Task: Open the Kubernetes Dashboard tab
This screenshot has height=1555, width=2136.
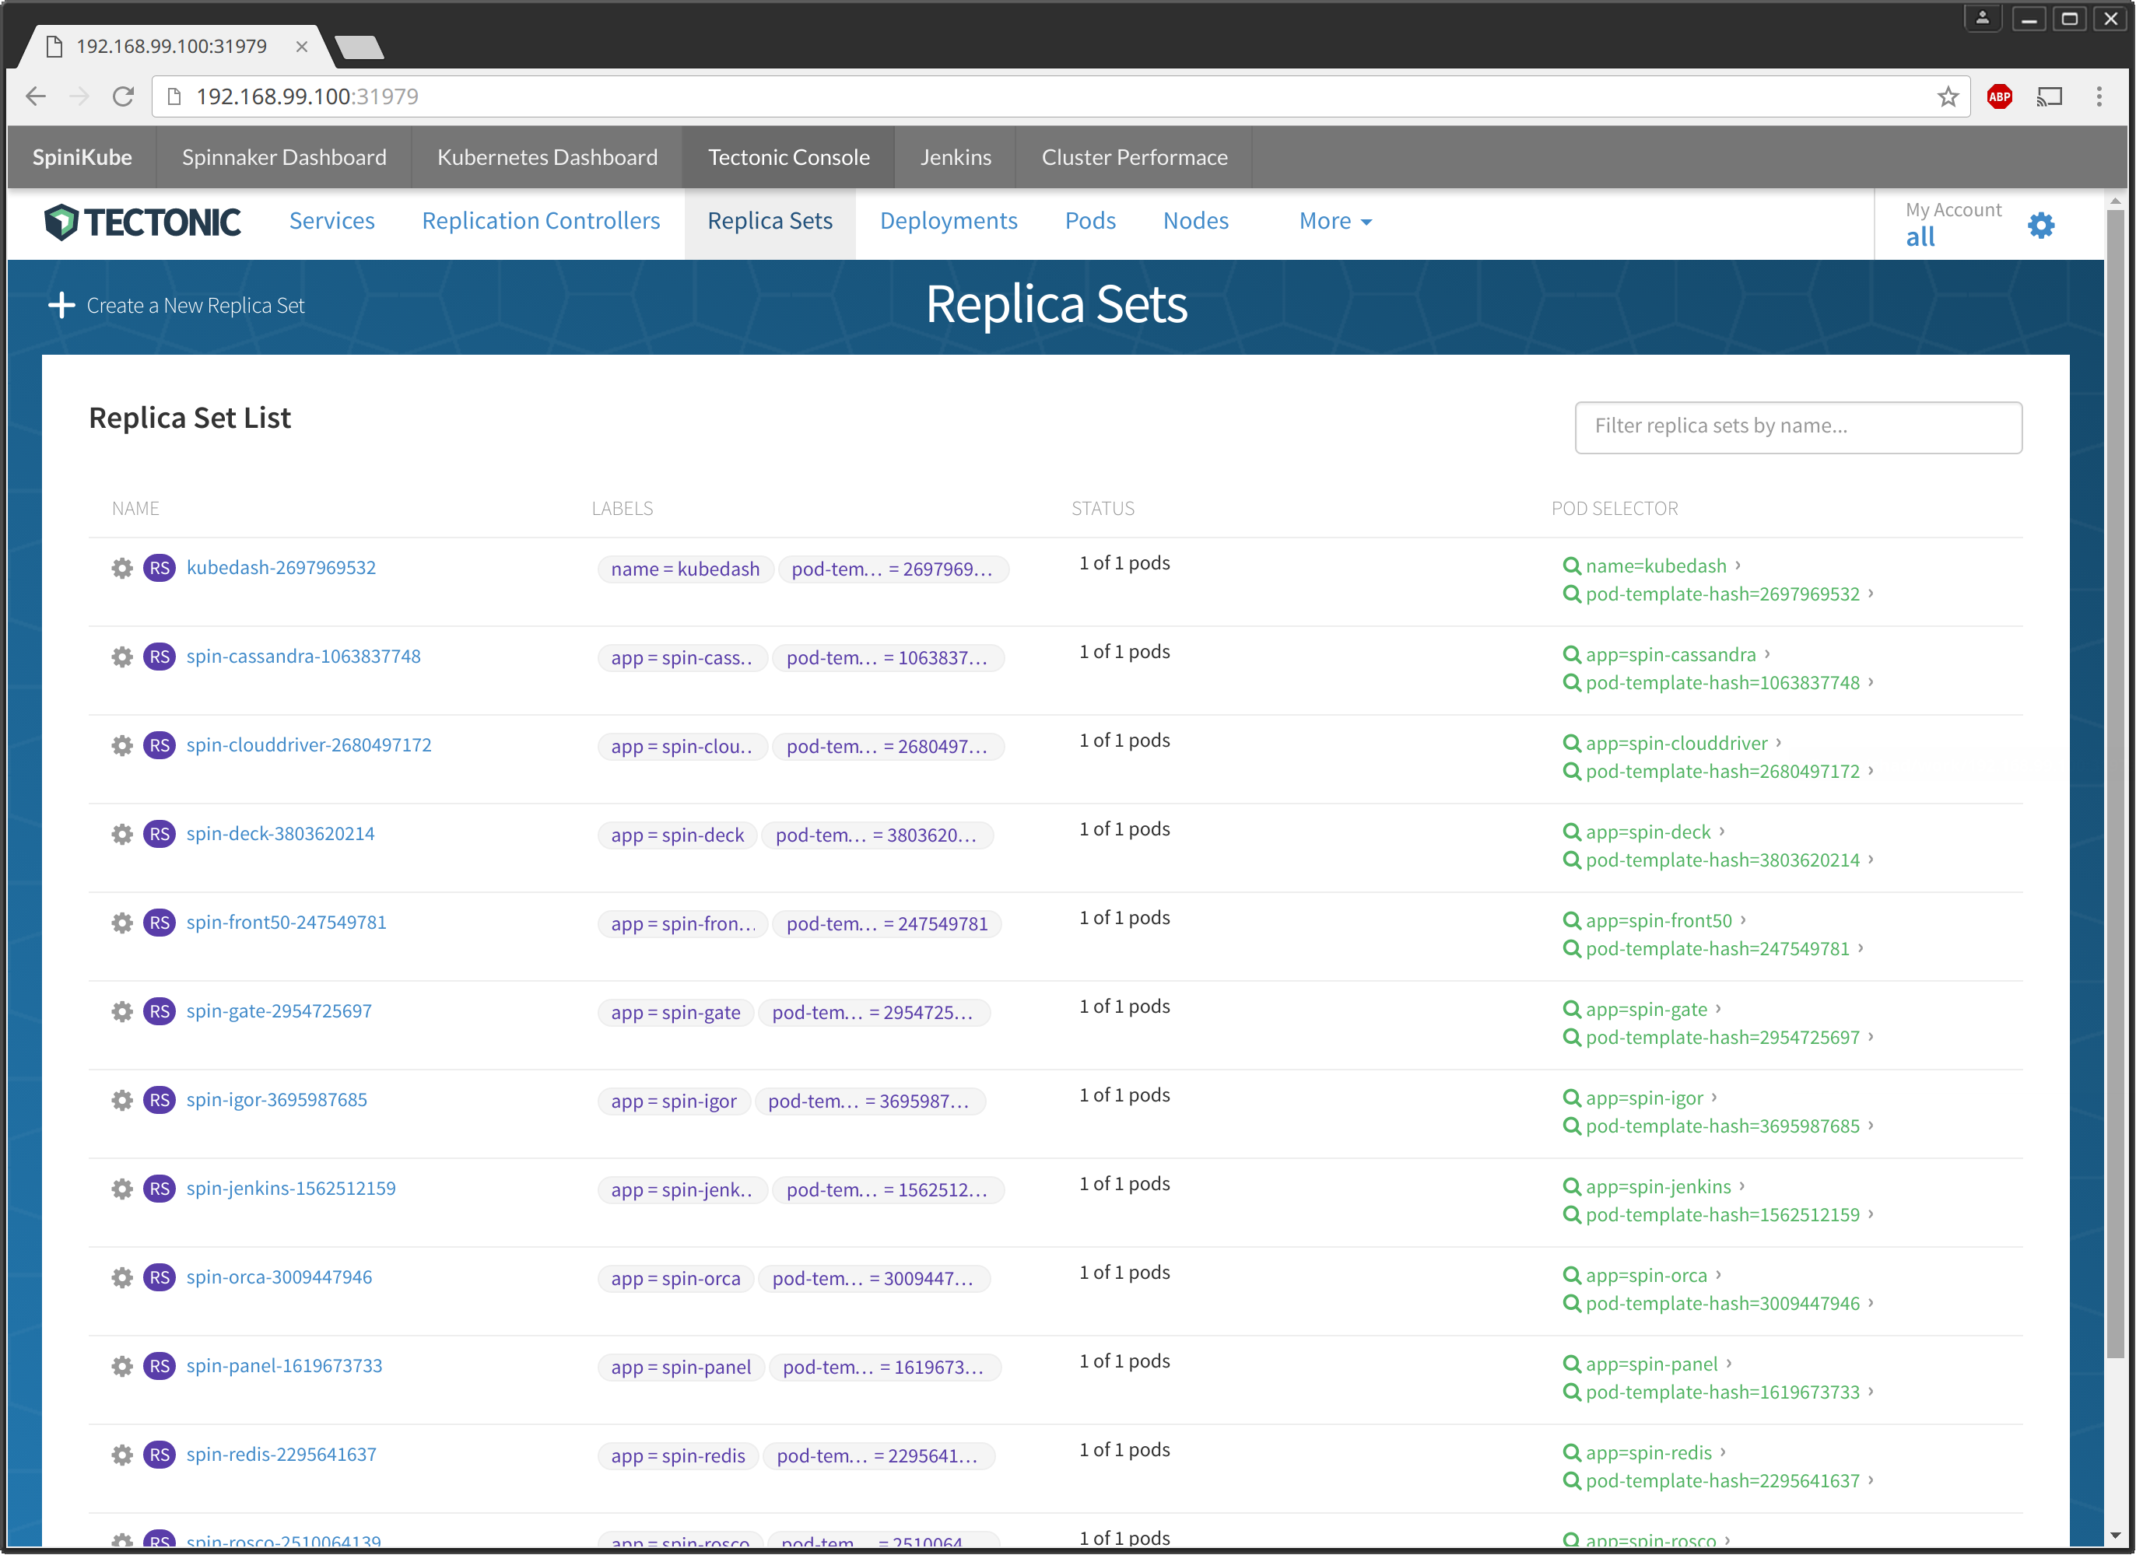Action: pyautogui.click(x=547, y=157)
